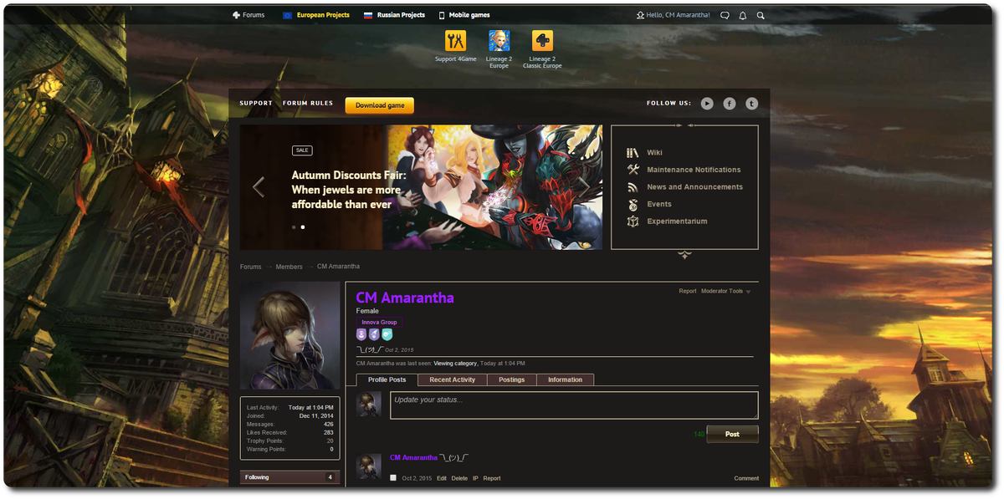Image resolution: width=1004 pixels, height=499 pixels.
Task: Expand the Moderator Tools dropdown
Action: (x=725, y=292)
